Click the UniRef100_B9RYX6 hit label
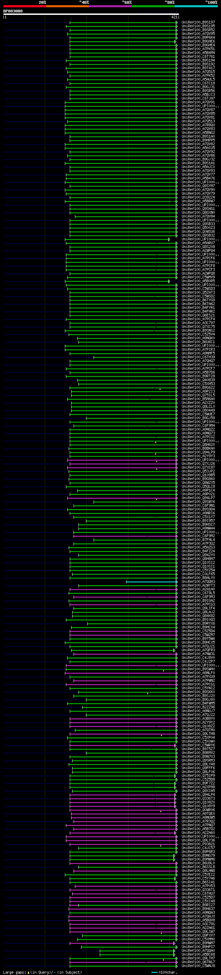Viewport: 221px width, 975px height. tap(198, 623)
